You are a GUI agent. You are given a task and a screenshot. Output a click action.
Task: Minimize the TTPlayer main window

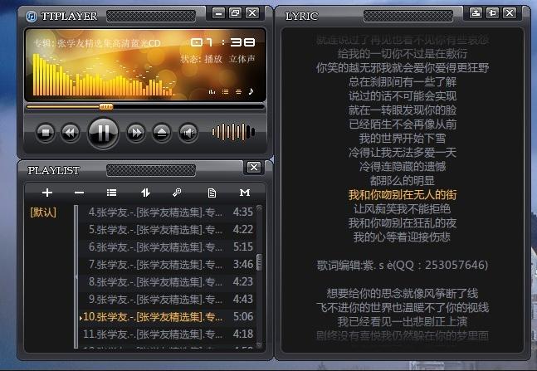[218, 13]
